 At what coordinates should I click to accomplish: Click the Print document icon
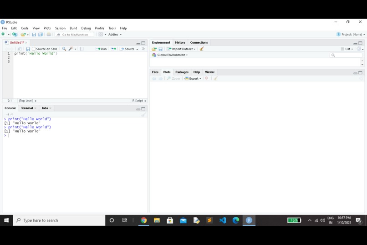coord(49,35)
